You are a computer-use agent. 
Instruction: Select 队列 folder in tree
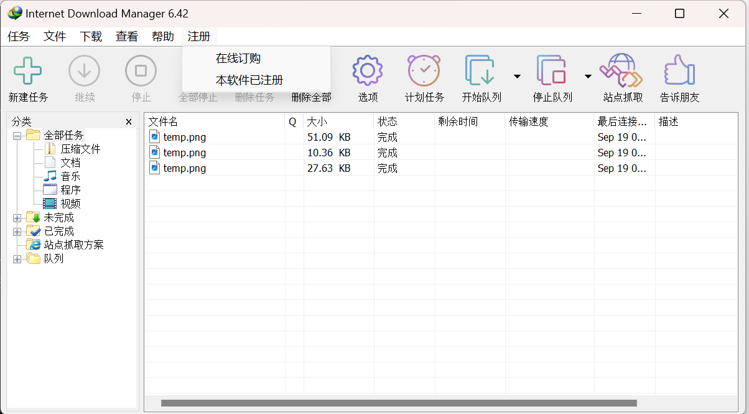pyautogui.click(x=53, y=259)
